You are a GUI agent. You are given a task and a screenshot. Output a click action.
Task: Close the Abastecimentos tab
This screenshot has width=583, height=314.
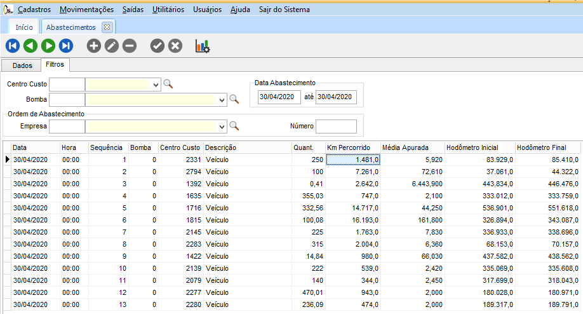(107, 27)
